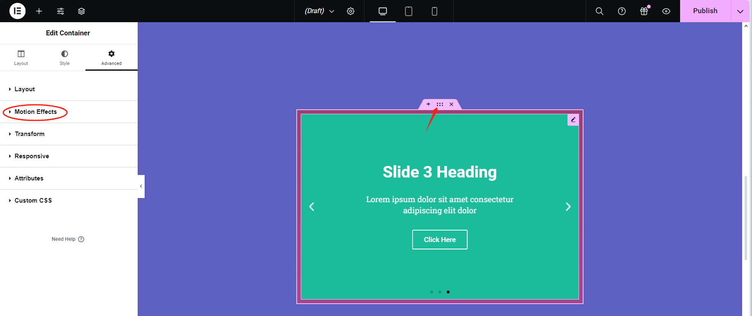This screenshot has height=316, width=752.
Task: Add a new element with plus icon
Action: point(39,11)
